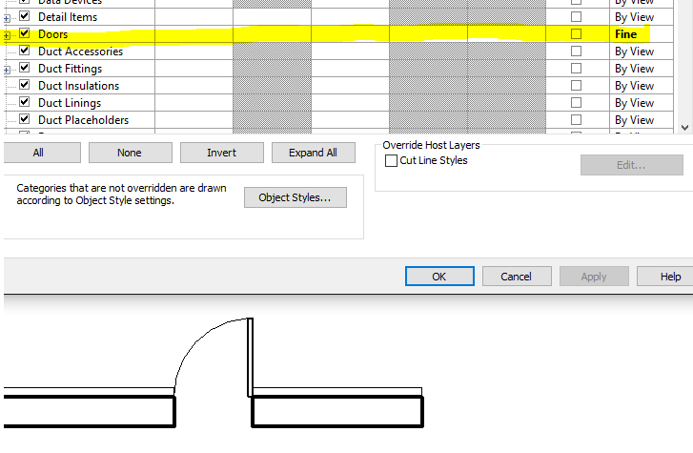
Task: Open Help for this dialog
Action: click(x=670, y=277)
